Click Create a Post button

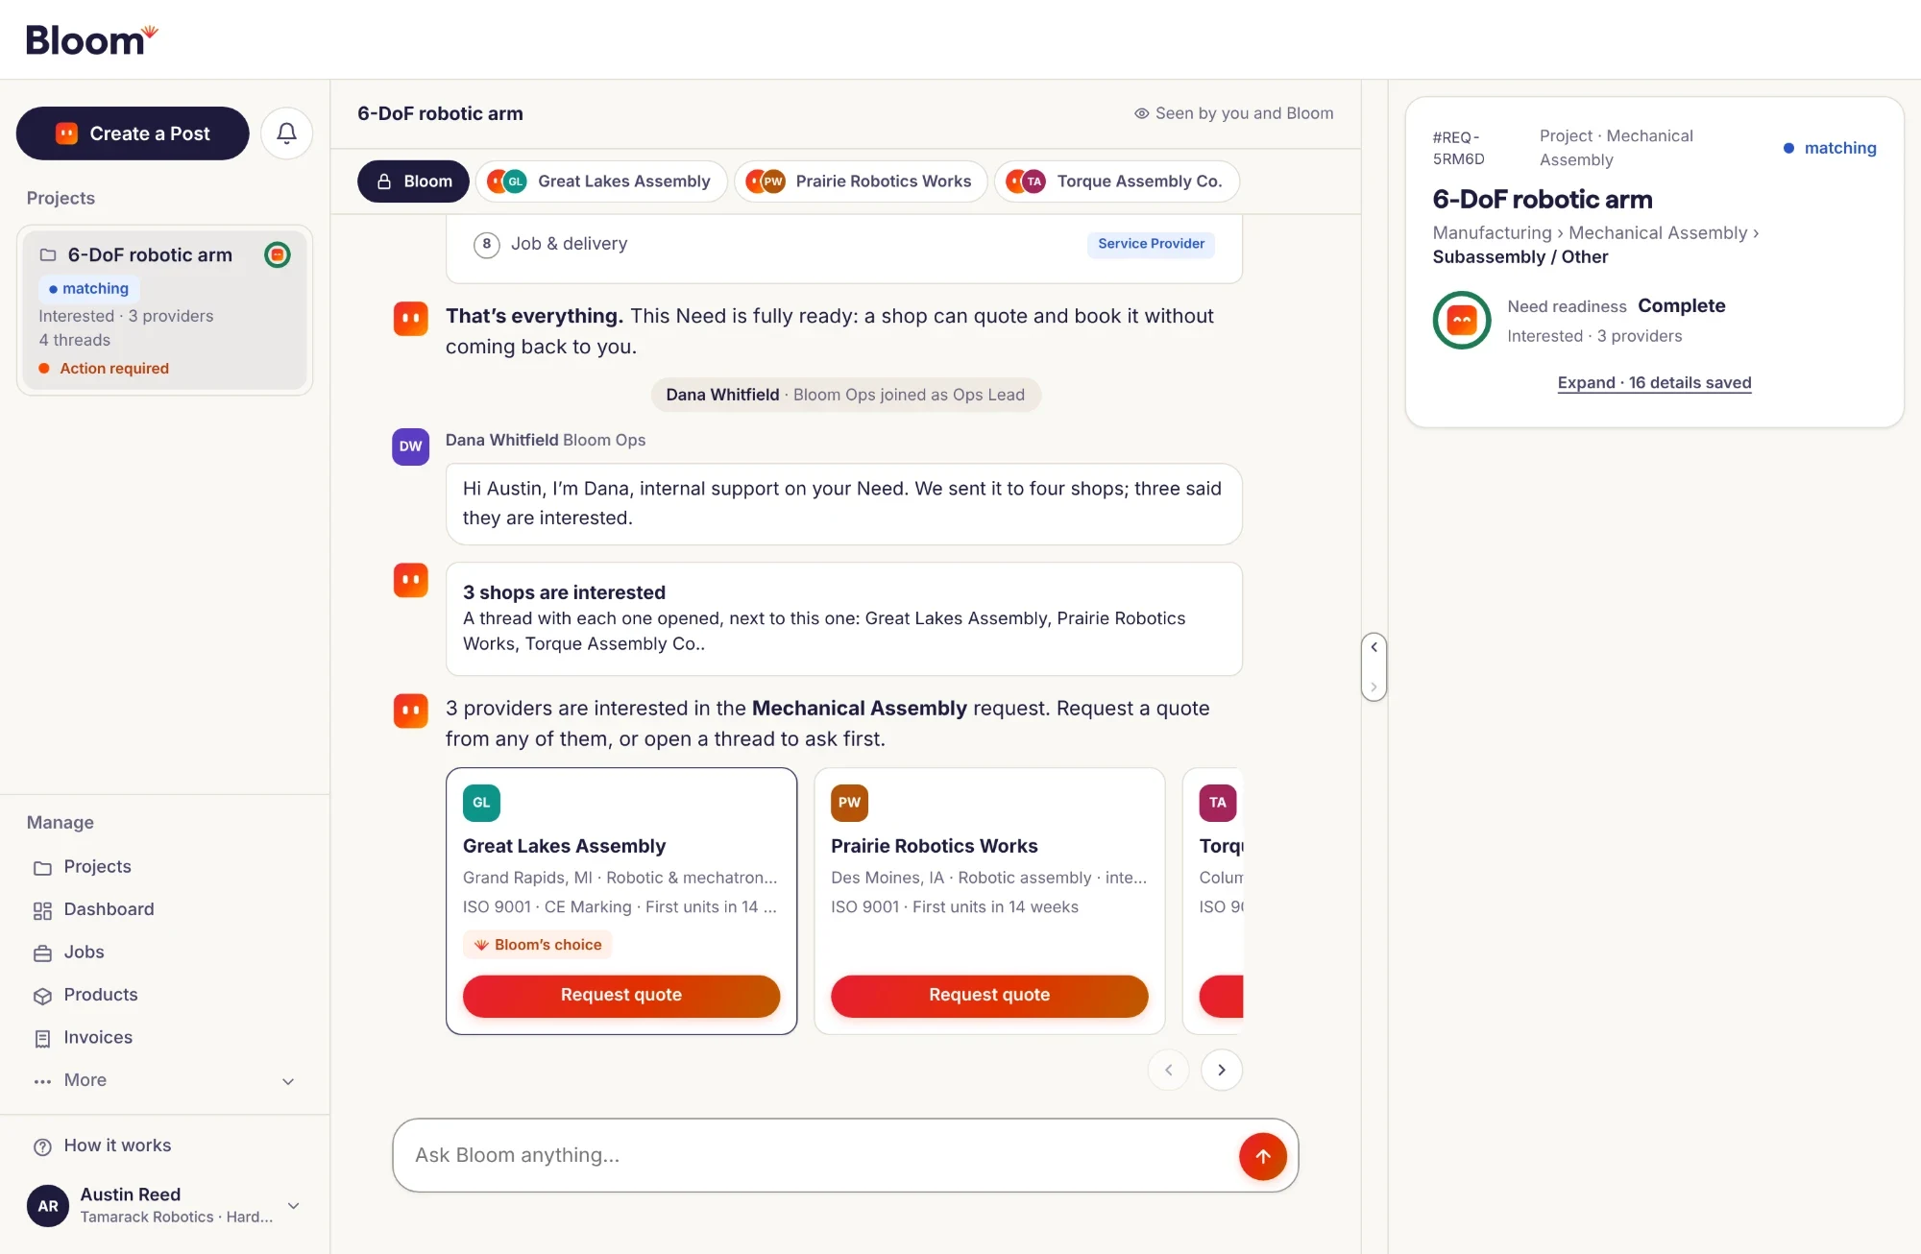(133, 133)
